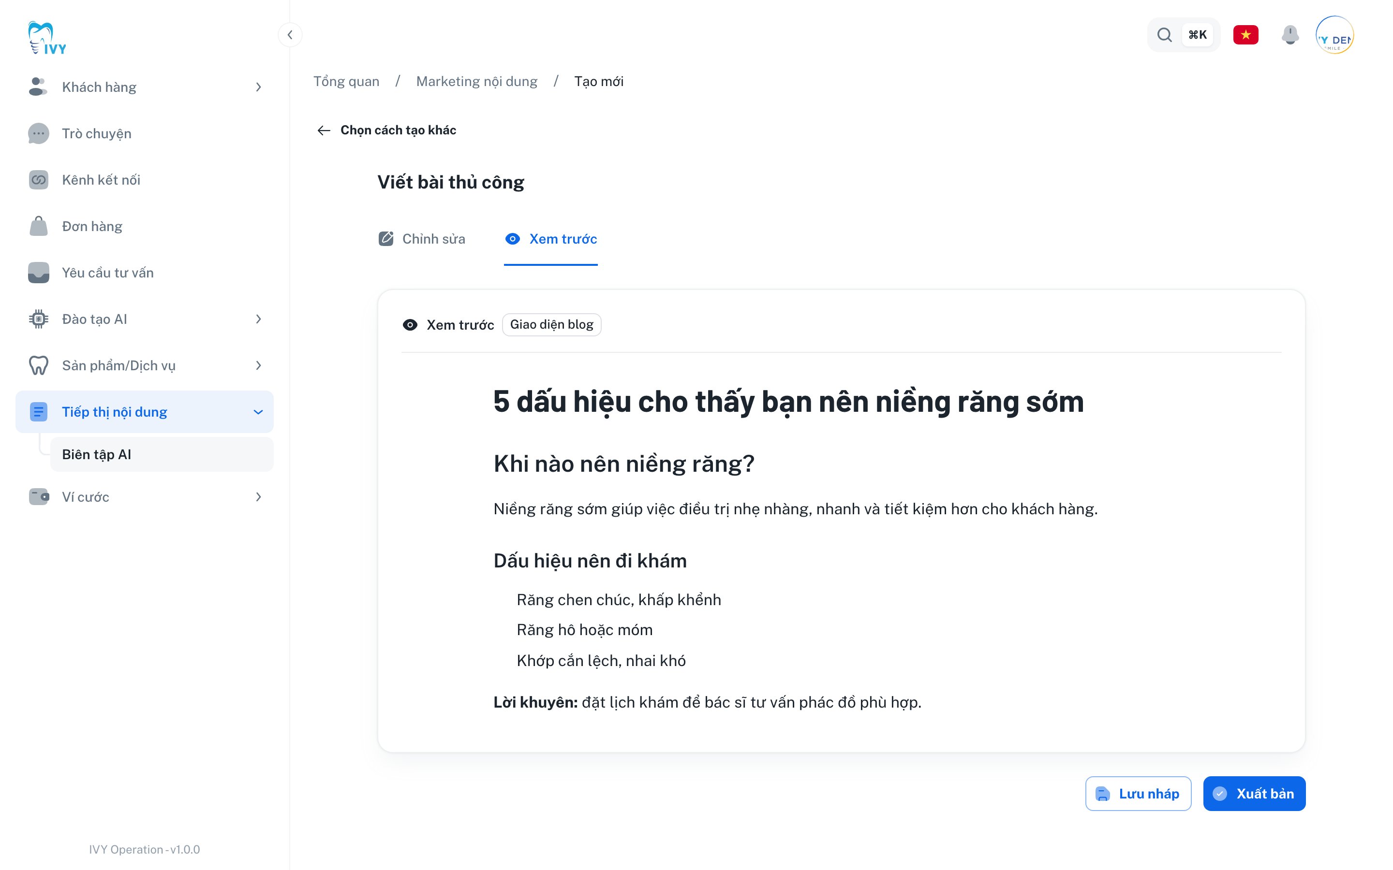Click the Chỉnh sửa pencil icon

pos(385,239)
